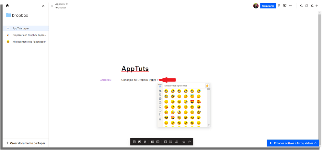The width and height of the screenshot is (324, 150).
Task: Pick the sunglasses emoji
Action: tap(166, 118)
